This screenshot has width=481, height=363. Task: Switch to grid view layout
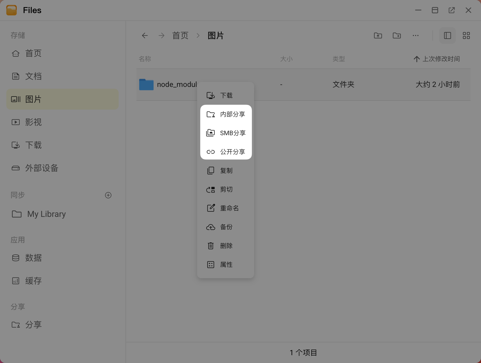[x=466, y=35]
